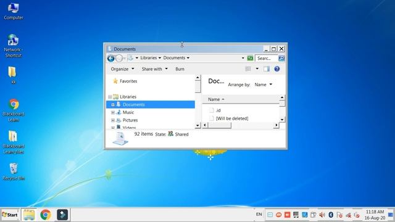395x222 pixels.
Task: Open the address bar history dropdown
Action: coord(243,58)
